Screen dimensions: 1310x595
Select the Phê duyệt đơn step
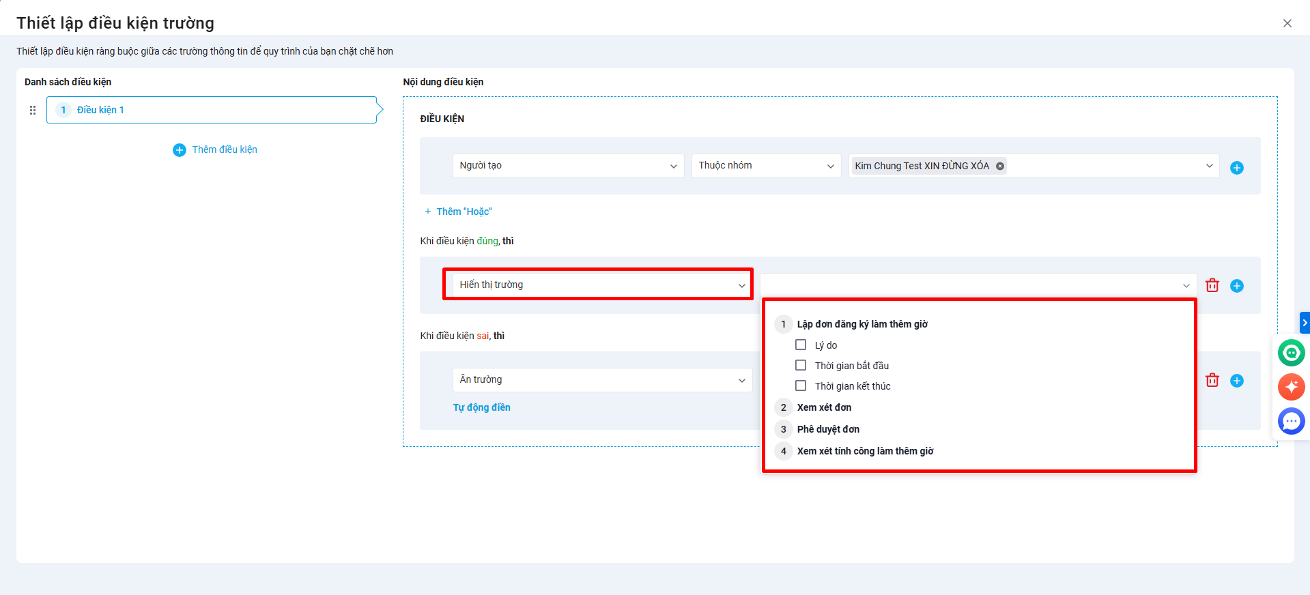pyautogui.click(x=828, y=429)
